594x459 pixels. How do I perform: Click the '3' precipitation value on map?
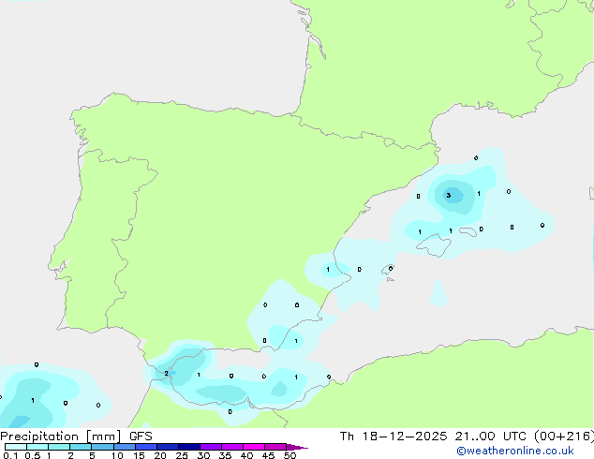coord(449,196)
